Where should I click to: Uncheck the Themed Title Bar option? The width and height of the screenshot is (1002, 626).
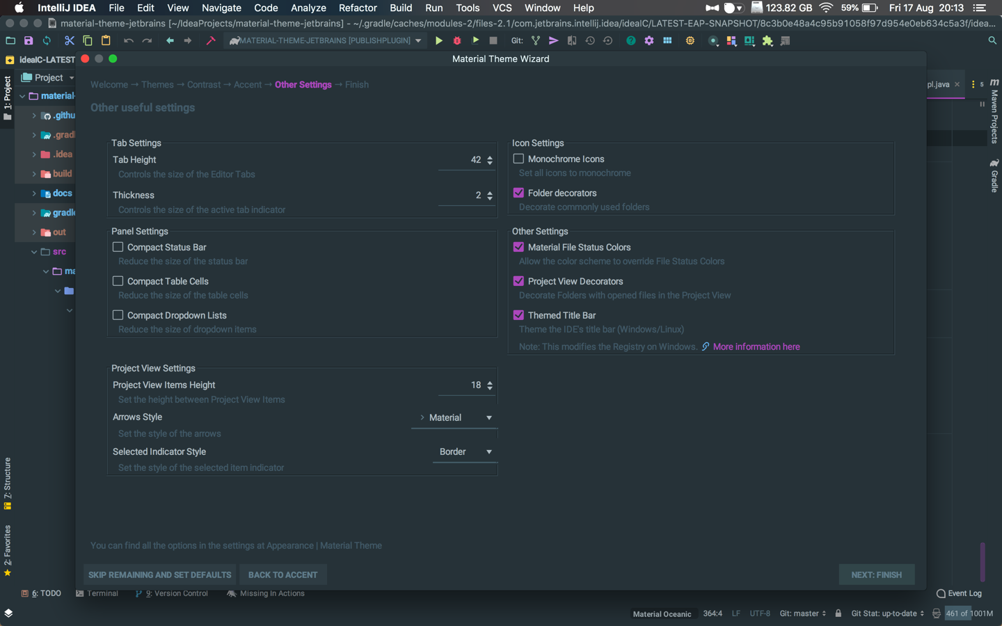click(x=518, y=315)
